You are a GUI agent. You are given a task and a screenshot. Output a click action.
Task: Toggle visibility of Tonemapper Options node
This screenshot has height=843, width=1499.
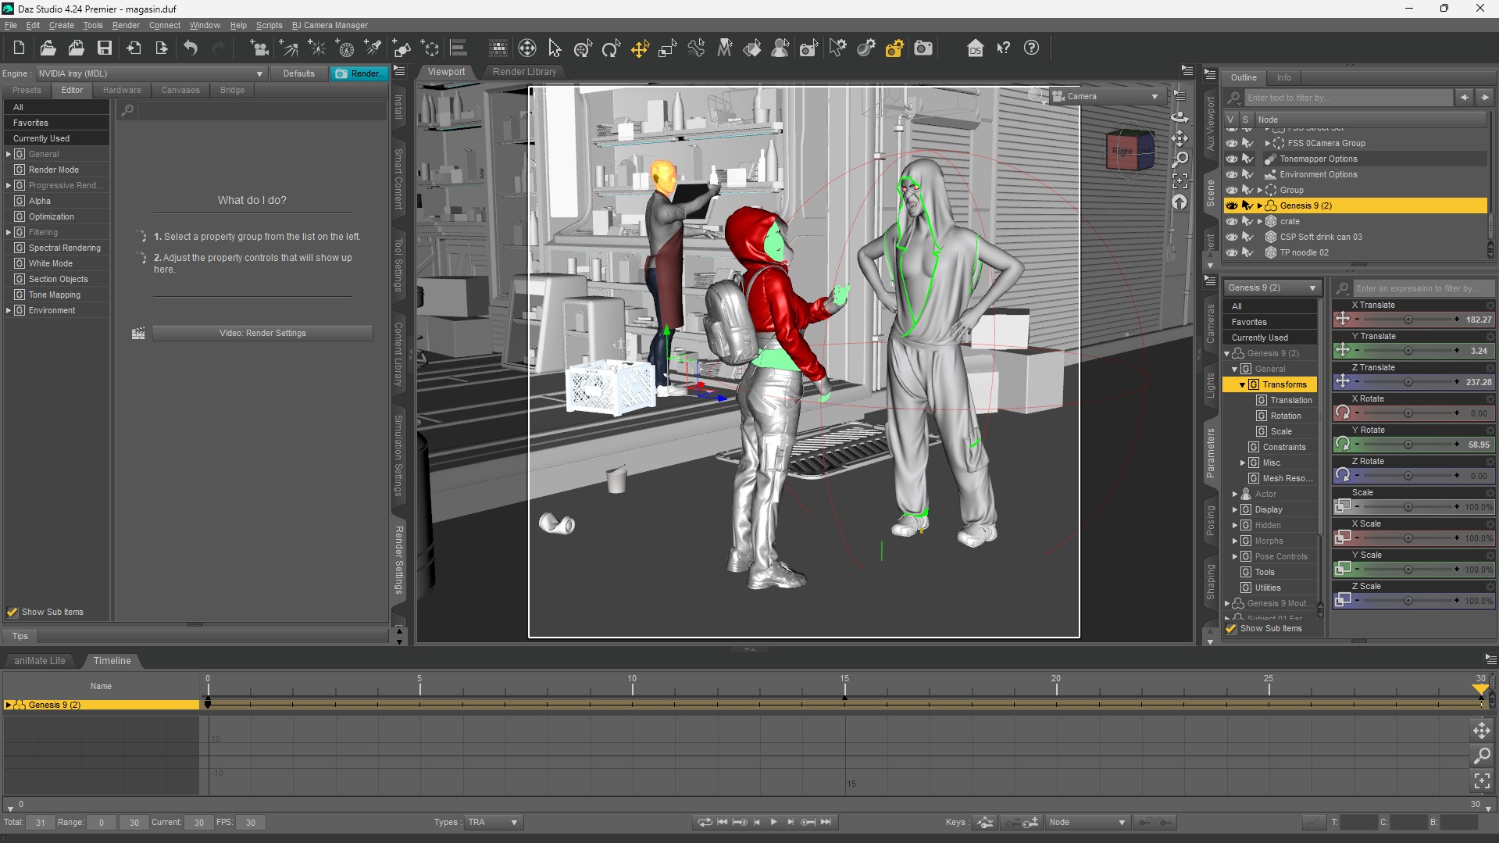tap(1232, 159)
